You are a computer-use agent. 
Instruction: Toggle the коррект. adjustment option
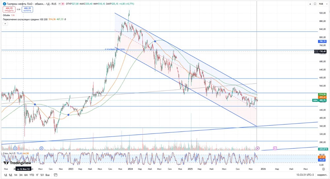coord(322,175)
